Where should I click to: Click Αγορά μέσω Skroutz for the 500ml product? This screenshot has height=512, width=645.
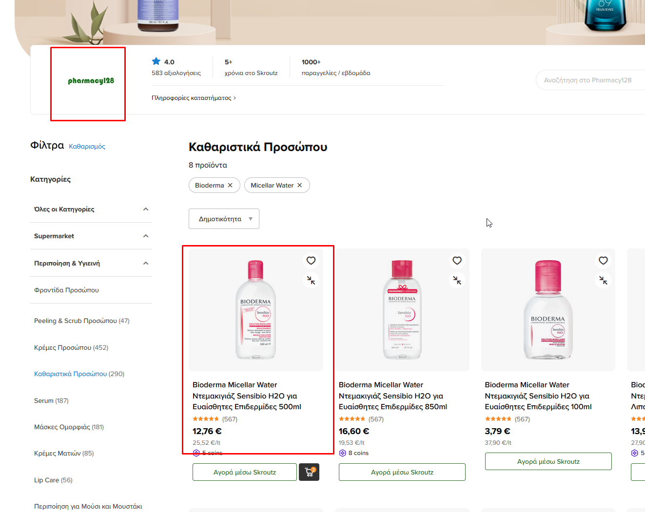(x=245, y=472)
